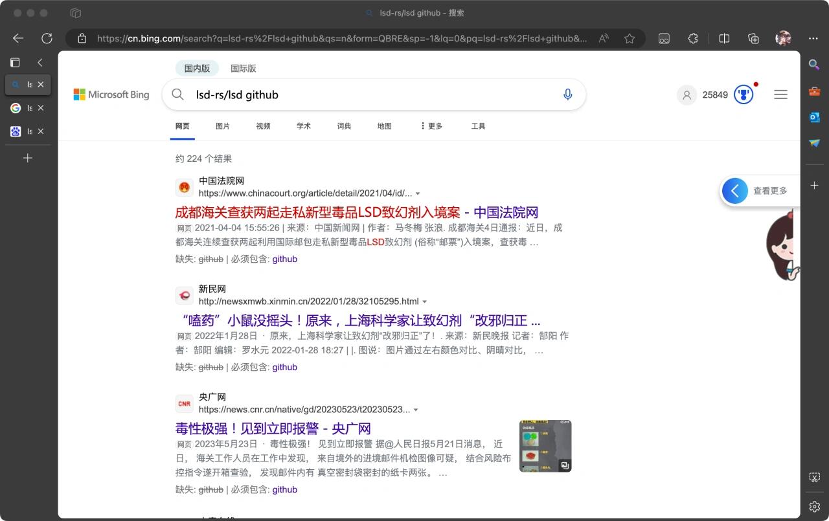Viewport: 829px width, 521px height.
Task: Open the Bing account sign-in avatar
Action: tap(687, 94)
